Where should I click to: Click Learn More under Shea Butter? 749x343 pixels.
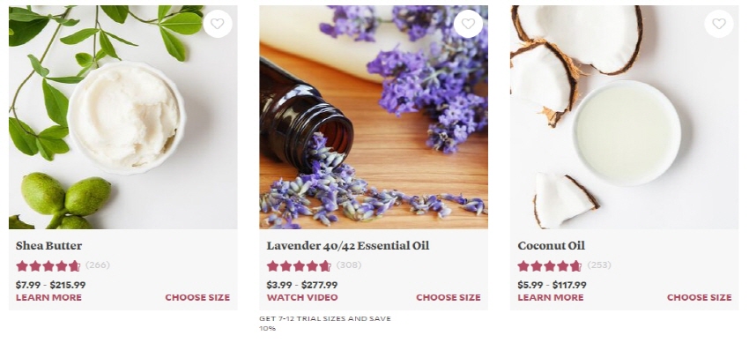pos(48,297)
